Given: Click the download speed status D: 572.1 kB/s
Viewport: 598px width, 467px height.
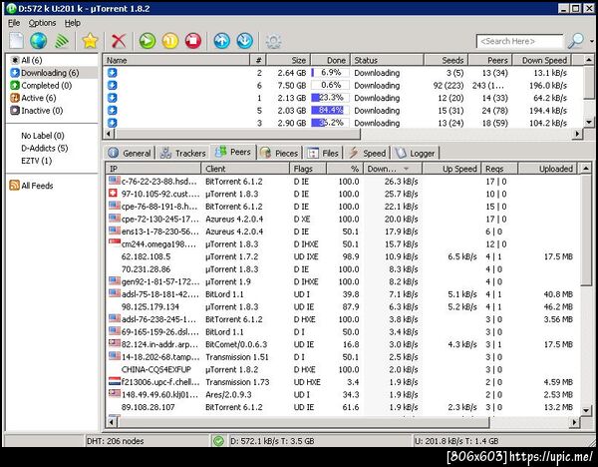Looking at the screenshot, I should coord(272,441).
